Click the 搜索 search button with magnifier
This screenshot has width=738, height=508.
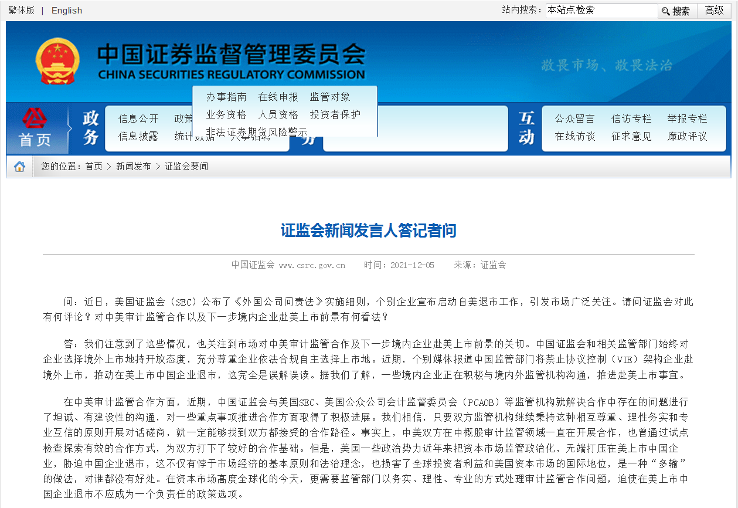[677, 11]
